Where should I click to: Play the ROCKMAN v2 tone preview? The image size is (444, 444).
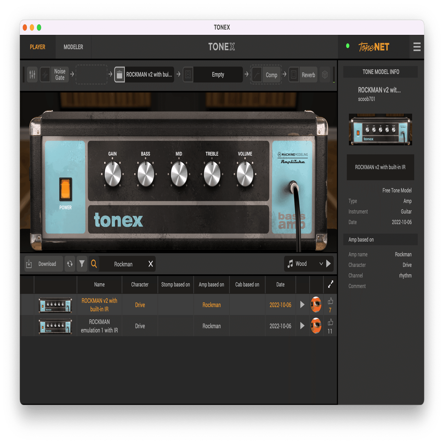302,304
